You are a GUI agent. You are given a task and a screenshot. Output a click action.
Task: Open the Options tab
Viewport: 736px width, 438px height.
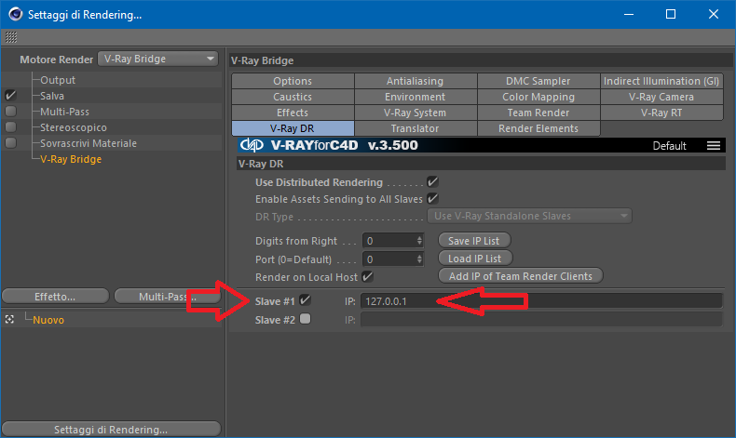[293, 81]
